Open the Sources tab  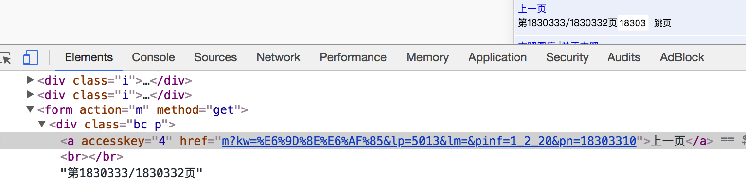[x=215, y=57]
